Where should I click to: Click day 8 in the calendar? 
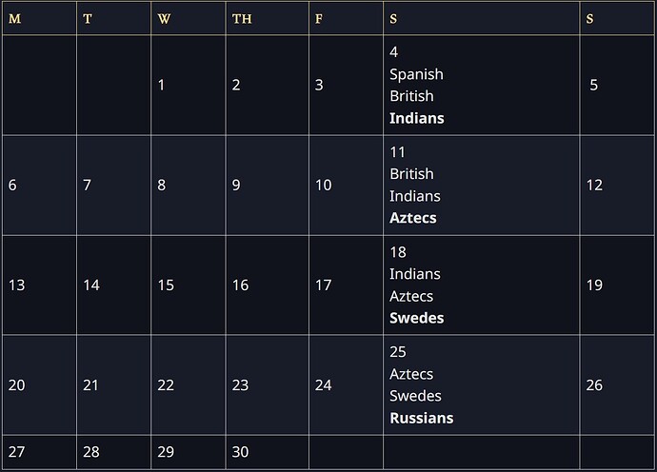[161, 186]
